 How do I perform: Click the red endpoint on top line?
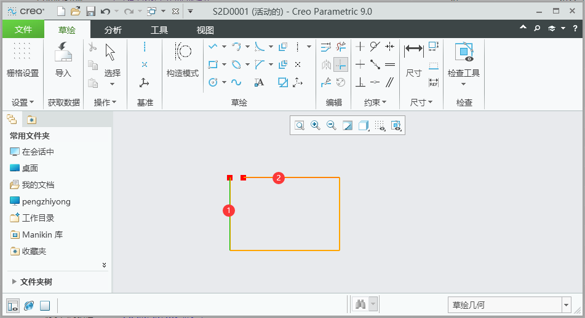(x=244, y=177)
